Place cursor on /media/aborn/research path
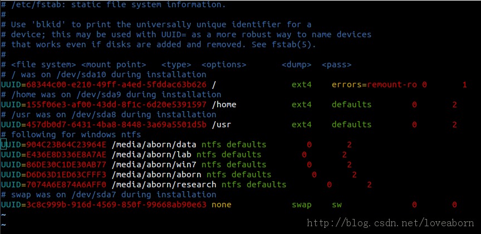481x234 pixels. point(164,185)
